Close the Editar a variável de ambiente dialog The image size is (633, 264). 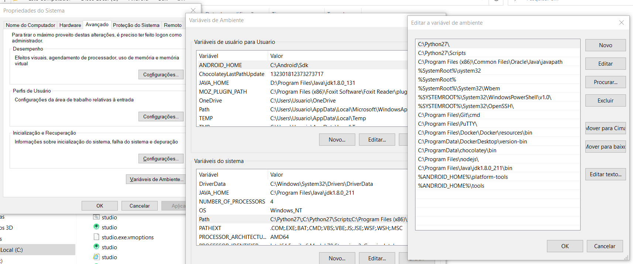pos(622,22)
